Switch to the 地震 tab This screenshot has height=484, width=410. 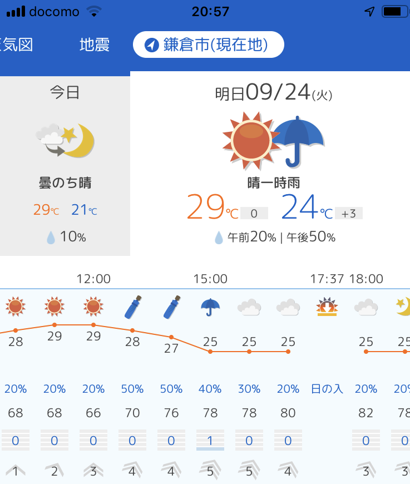point(95,45)
